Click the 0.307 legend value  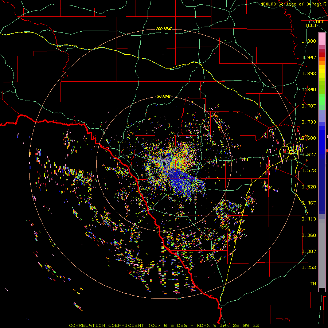(309, 251)
